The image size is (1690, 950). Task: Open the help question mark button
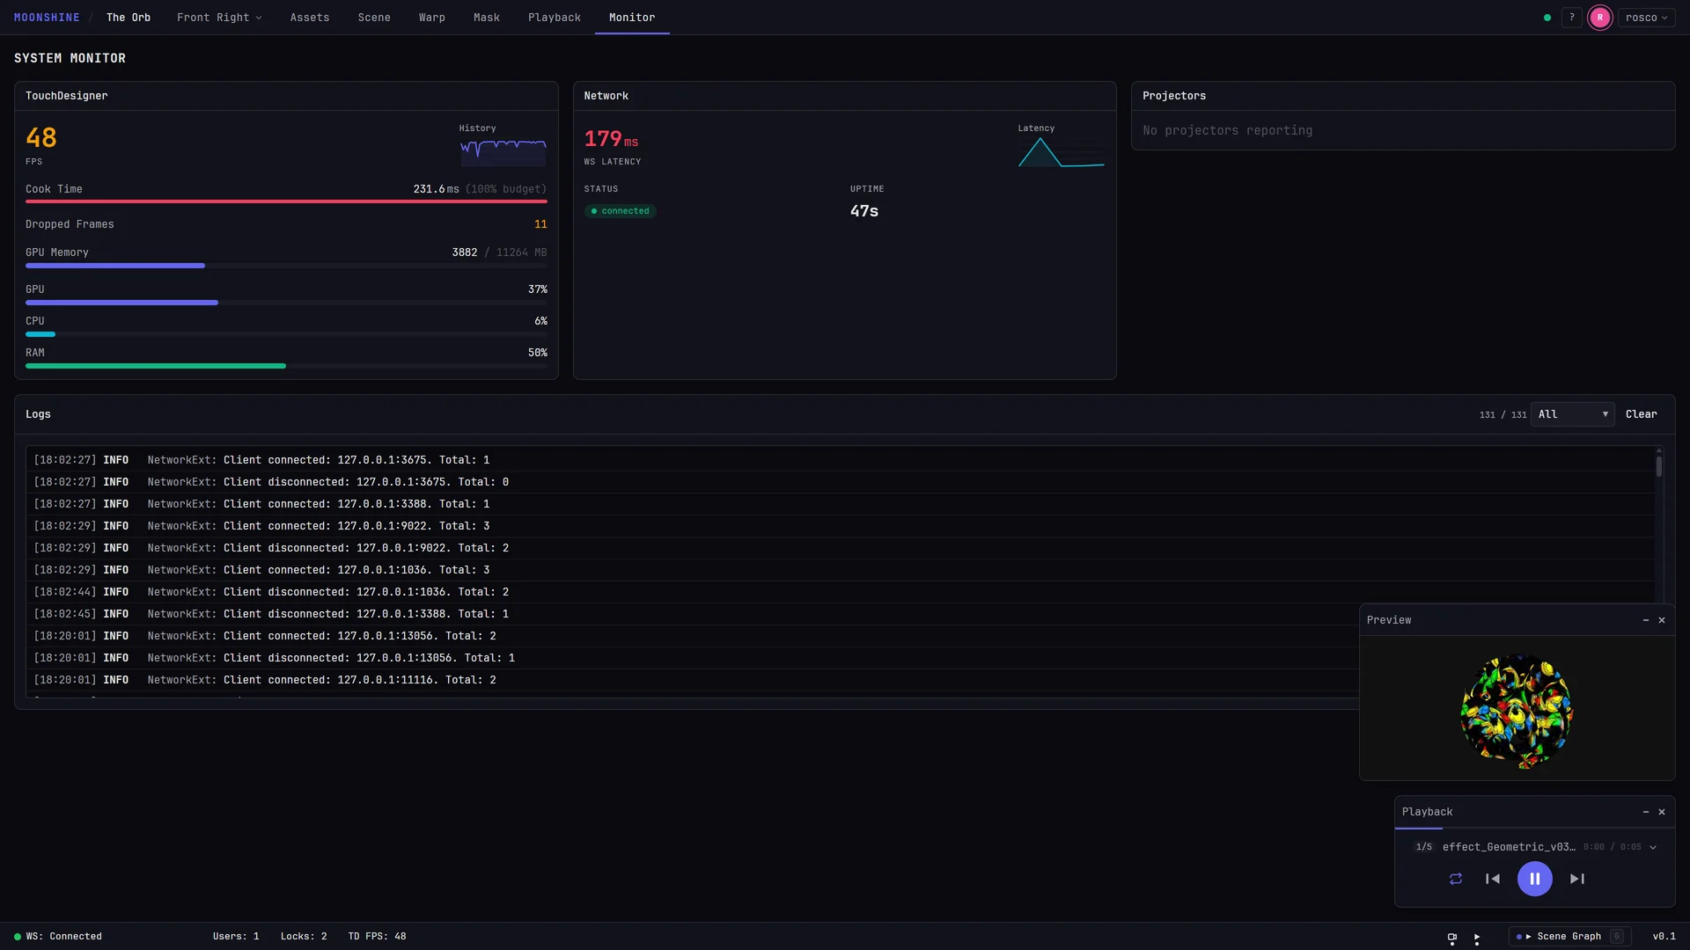coord(1572,18)
